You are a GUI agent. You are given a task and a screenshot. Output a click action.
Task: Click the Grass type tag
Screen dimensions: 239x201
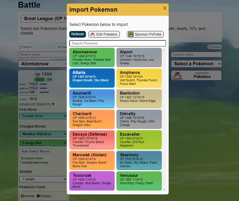pyautogui.click(x=40, y=79)
